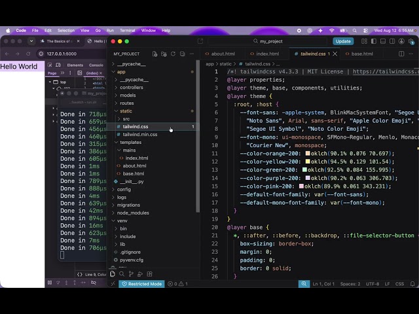Change the CSS language mode in status bar
Image resolution: width=419 pixels, height=314 pixels.
coord(399,284)
